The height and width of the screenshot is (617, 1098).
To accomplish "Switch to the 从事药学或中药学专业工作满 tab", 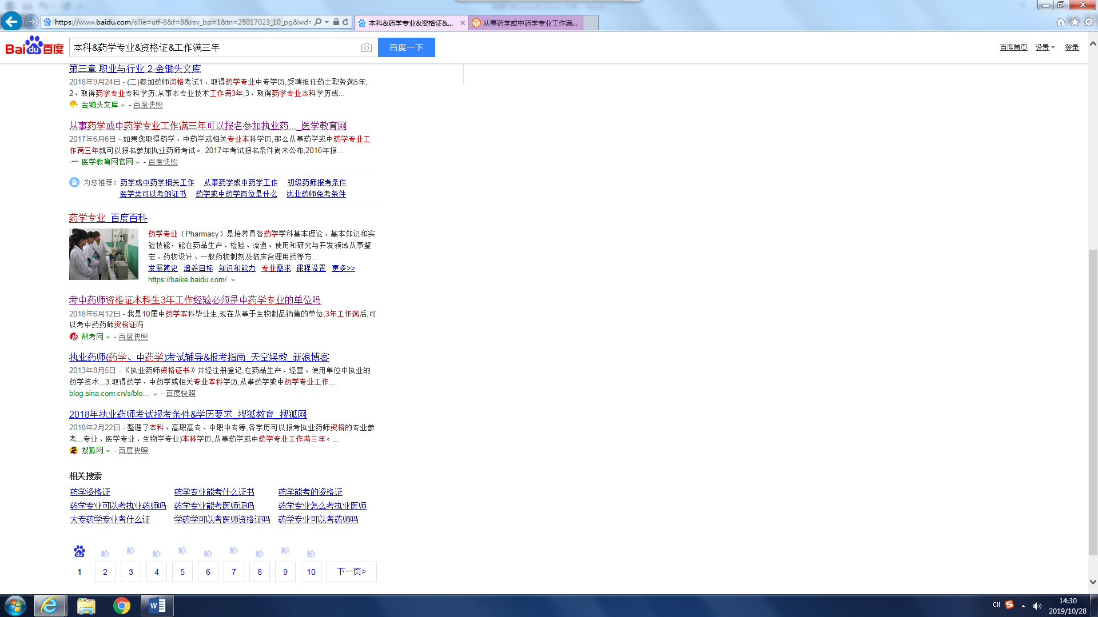I will [525, 23].
